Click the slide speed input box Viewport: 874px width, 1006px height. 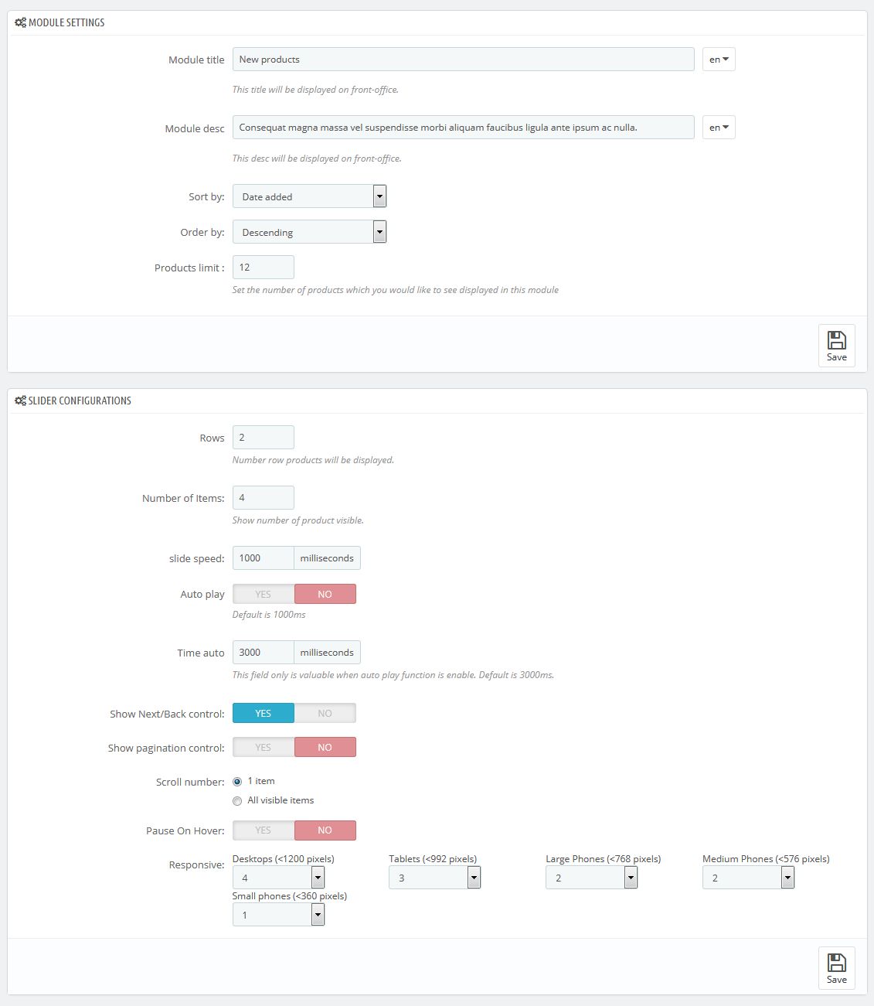[263, 558]
